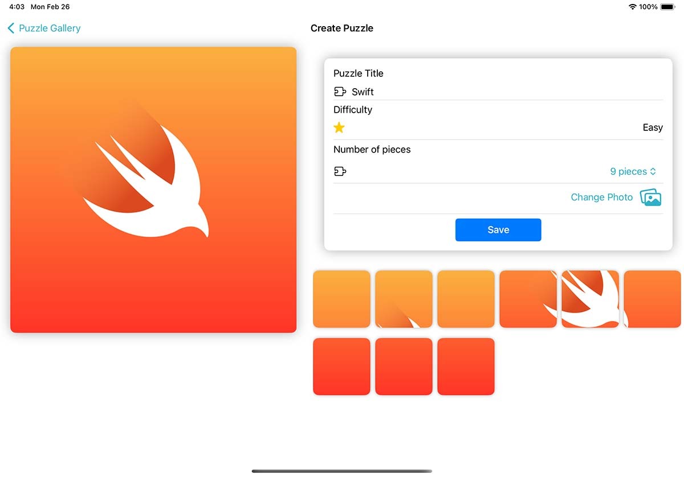Go back to Puzzle Gallery

pos(44,28)
